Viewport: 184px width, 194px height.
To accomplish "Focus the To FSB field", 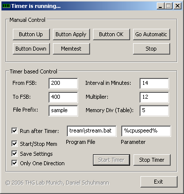I will (63, 97).
